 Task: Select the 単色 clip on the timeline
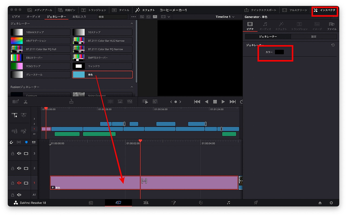144,183
